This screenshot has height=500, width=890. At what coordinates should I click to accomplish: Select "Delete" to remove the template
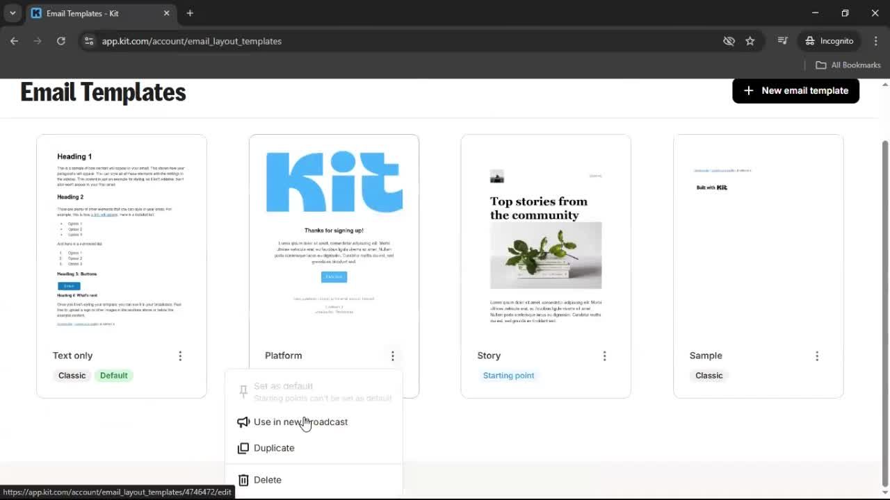point(268,480)
